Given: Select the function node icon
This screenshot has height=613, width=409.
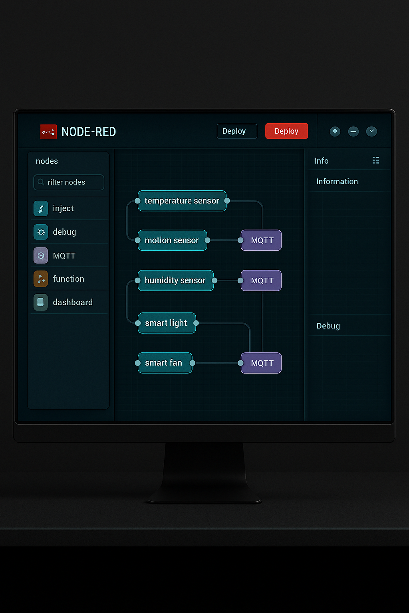Looking at the screenshot, I should coord(41,279).
